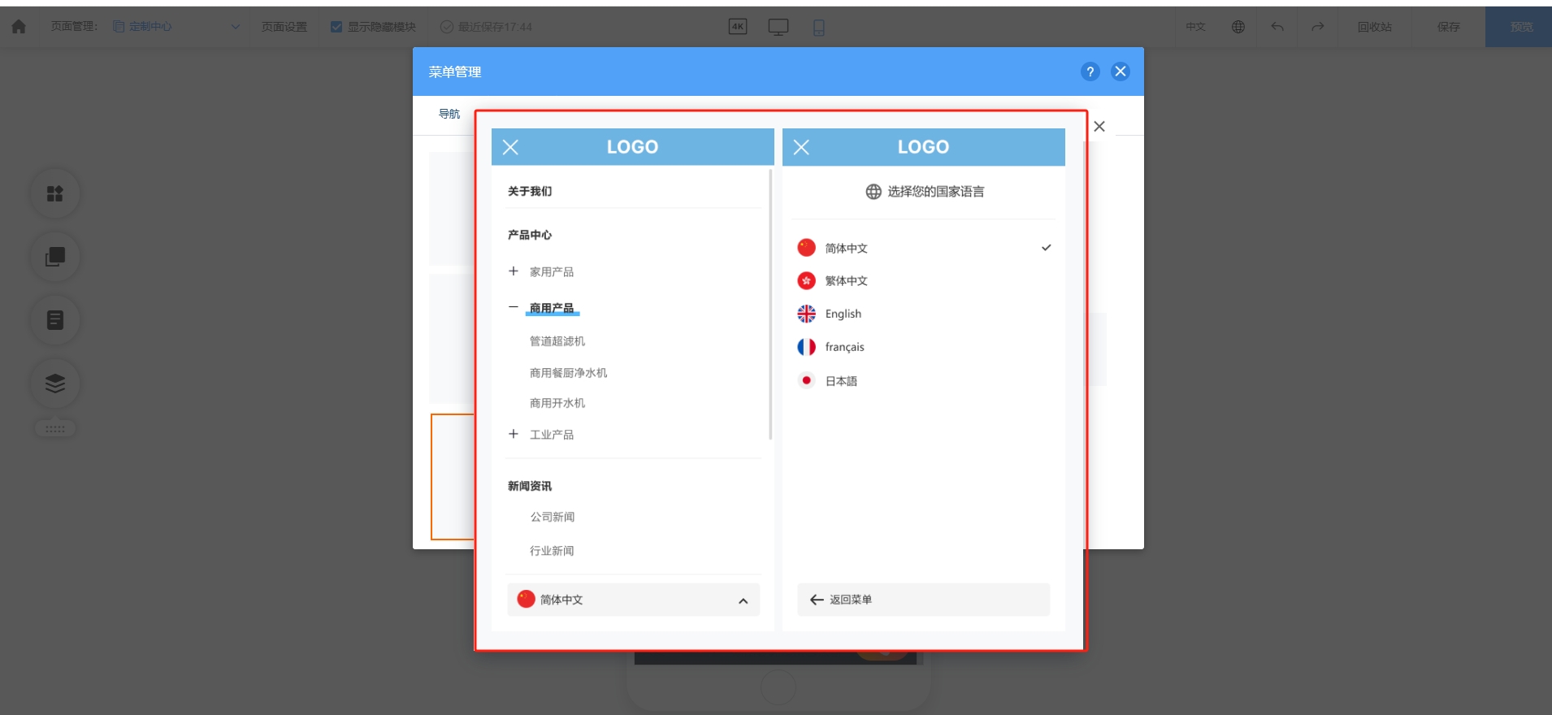Toggle the 显示隐藏模块 checkbox
Screen dimensions: 1552x715
pos(336,27)
